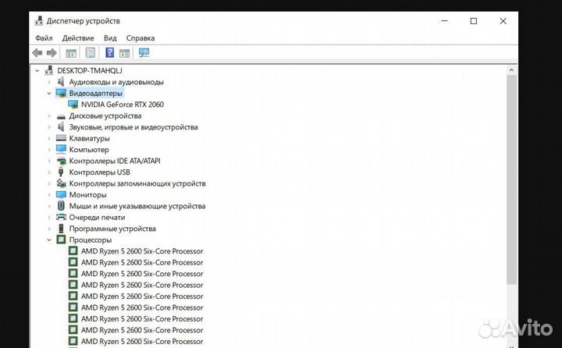Expand Аудиовходы и аудиовыходы category

pyautogui.click(x=49, y=82)
